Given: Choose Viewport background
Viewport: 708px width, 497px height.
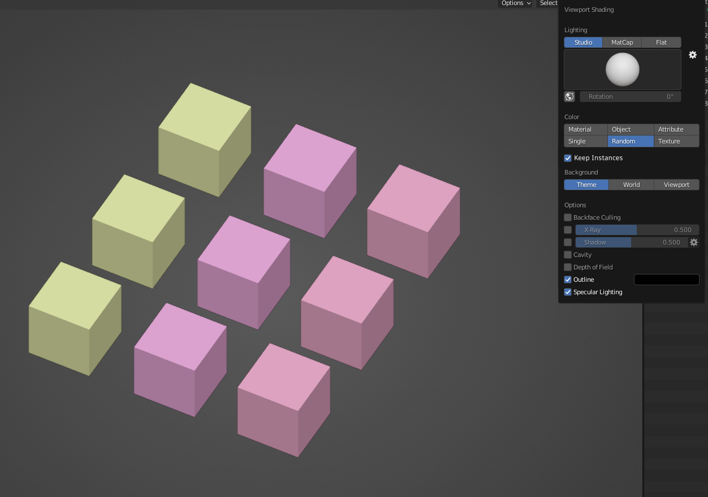Looking at the screenshot, I should tap(677, 185).
